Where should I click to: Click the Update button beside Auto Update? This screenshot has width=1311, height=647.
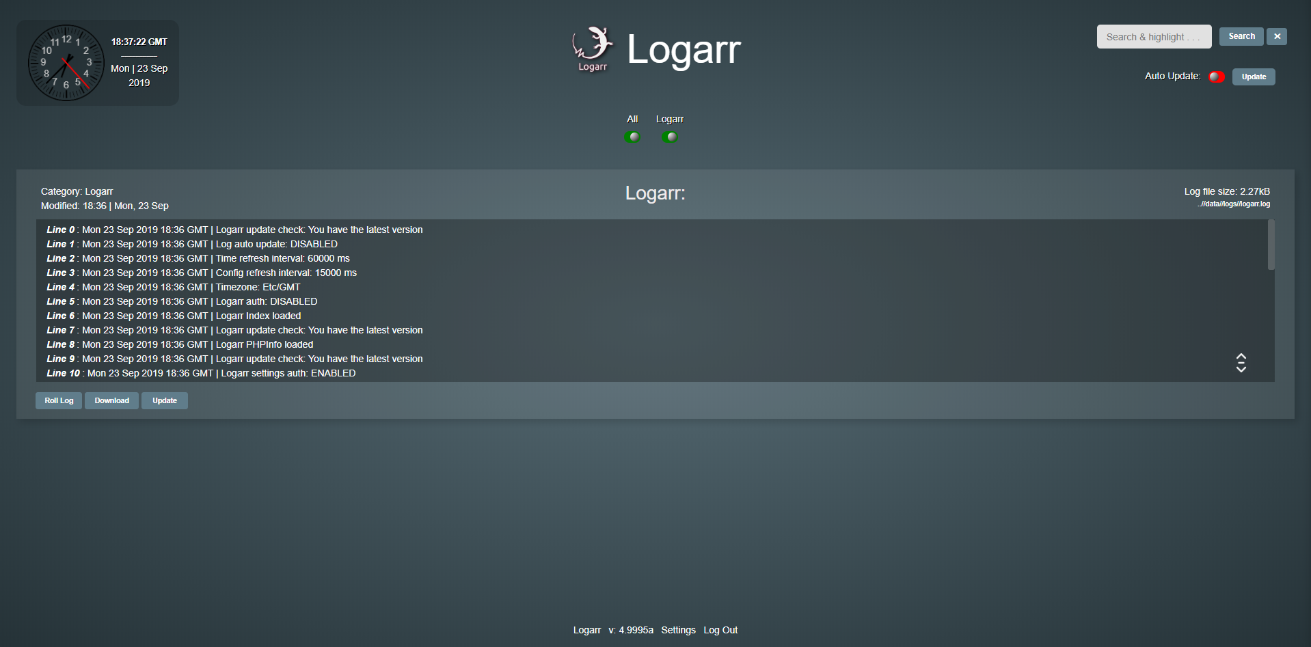coord(1253,77)
